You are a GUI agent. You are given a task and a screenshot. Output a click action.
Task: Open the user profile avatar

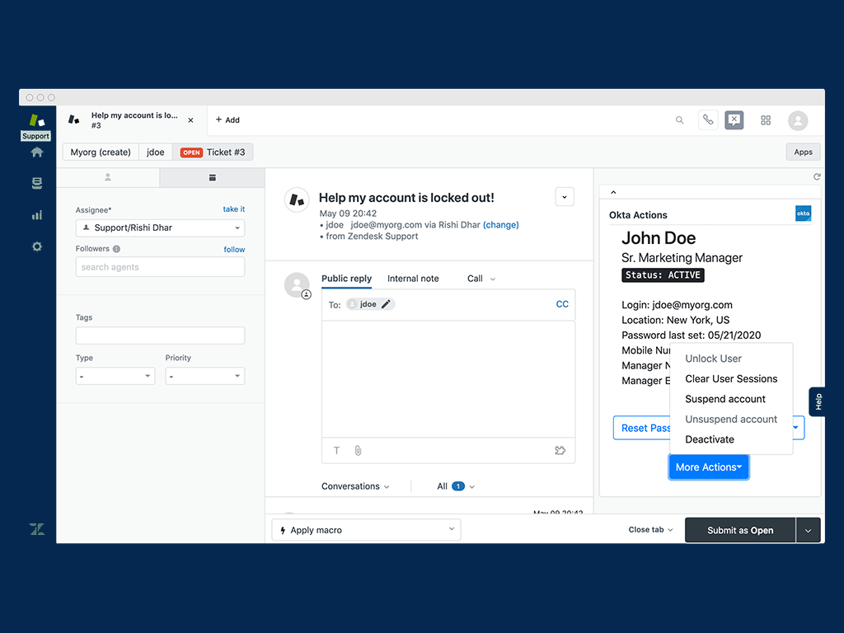click(x=798, y=120)
